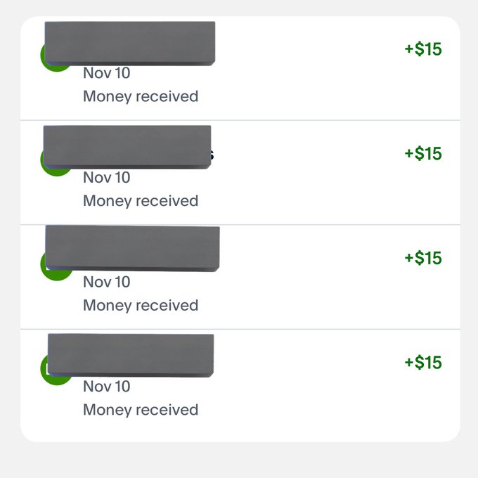
Task: Tap the Nov 10 date in first transaction
Action: (107, 73)
